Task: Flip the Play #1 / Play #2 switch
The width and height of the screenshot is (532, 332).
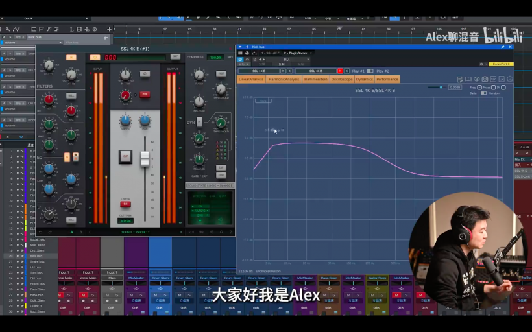Action: click(370, 71)
